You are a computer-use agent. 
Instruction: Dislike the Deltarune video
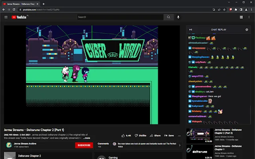(140, 136)
